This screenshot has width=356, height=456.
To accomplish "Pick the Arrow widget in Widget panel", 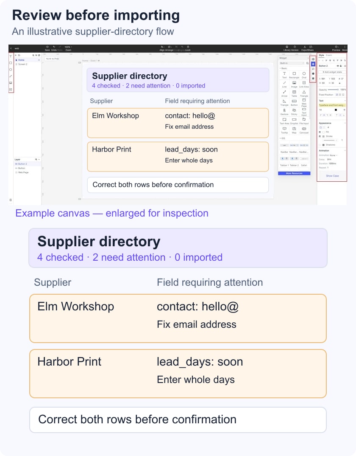I will (x=284, y=93).
